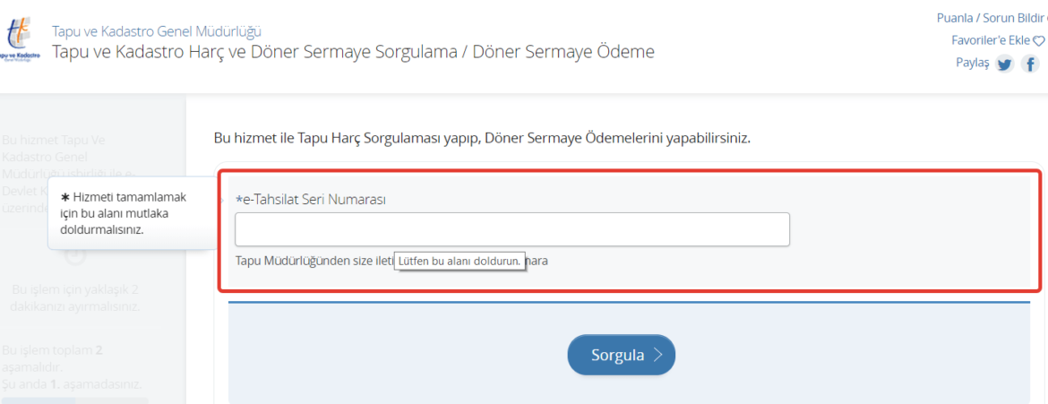Screen dimensions: 1048x404
Task: Click the Harç ve Döner Sermaye page title
Action: tap(353, 52)
